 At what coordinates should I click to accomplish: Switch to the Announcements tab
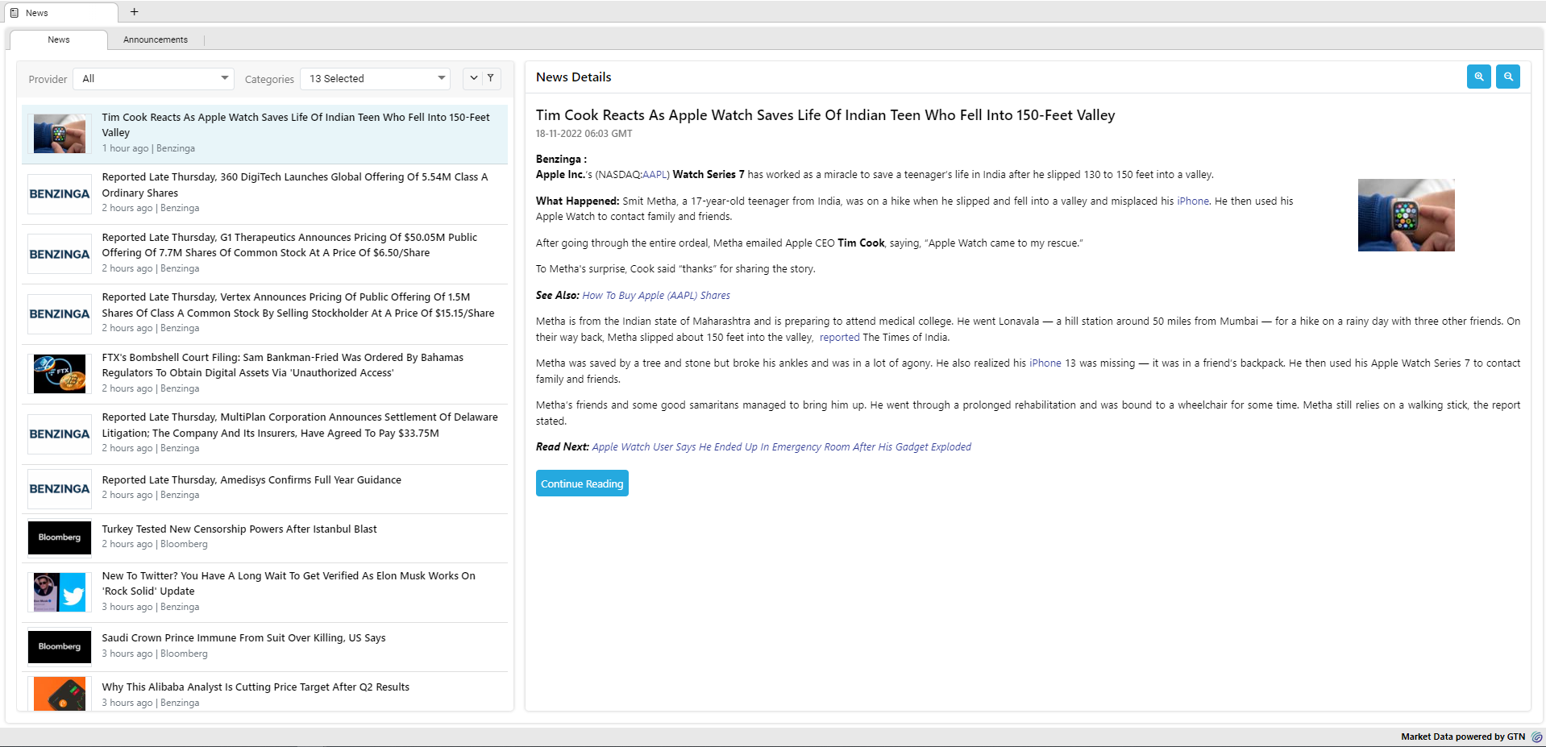pos(156,39)
